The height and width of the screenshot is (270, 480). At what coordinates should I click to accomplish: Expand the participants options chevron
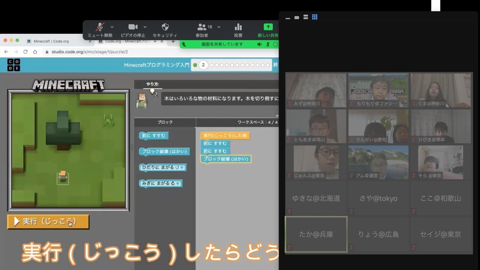[219, 27]
